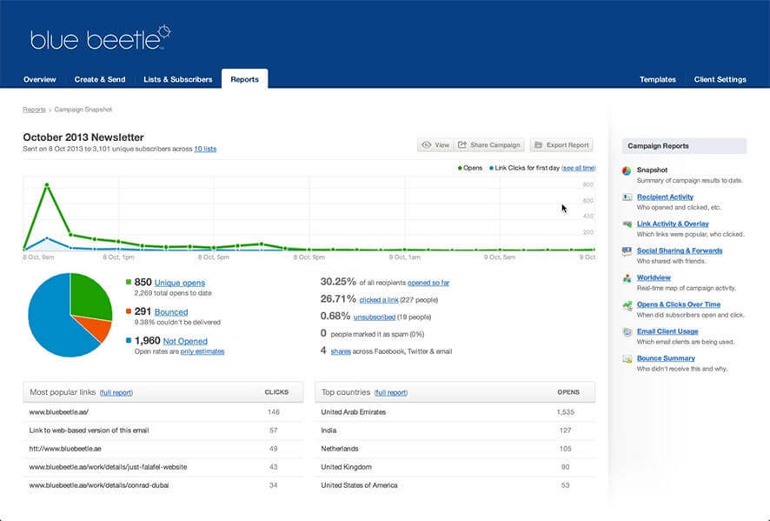Open the Create & Send tab

coord(100,79)
